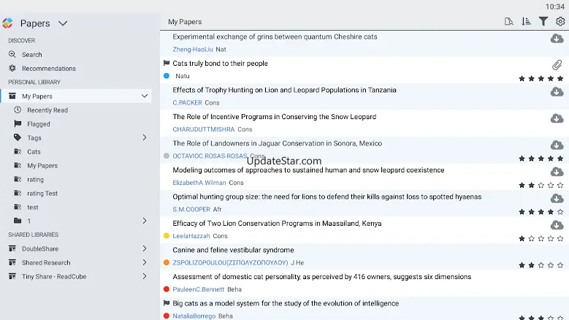Click the flag icon next to Flagged

pyautogui.click(x=18, y=123)
